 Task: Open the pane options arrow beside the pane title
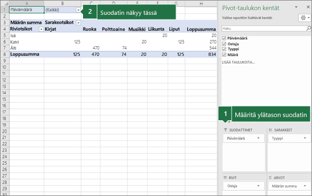coord(296,7)
